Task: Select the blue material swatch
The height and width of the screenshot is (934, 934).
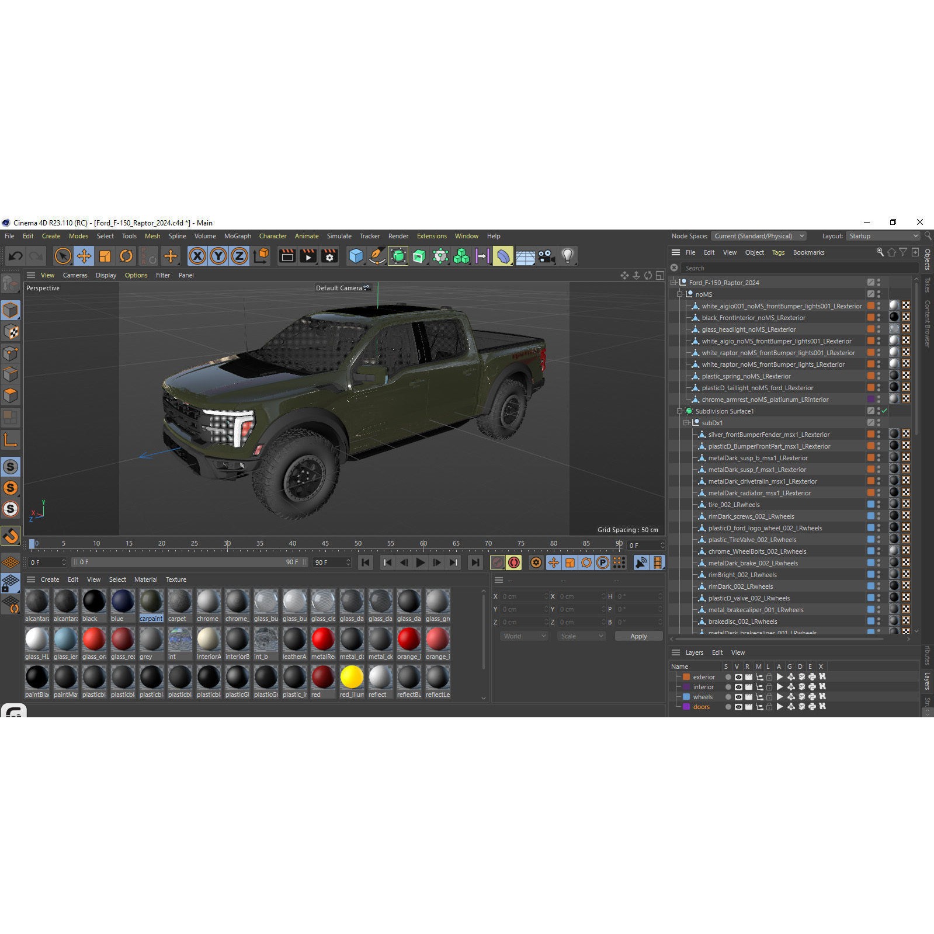Action: (x=123, y=605)
